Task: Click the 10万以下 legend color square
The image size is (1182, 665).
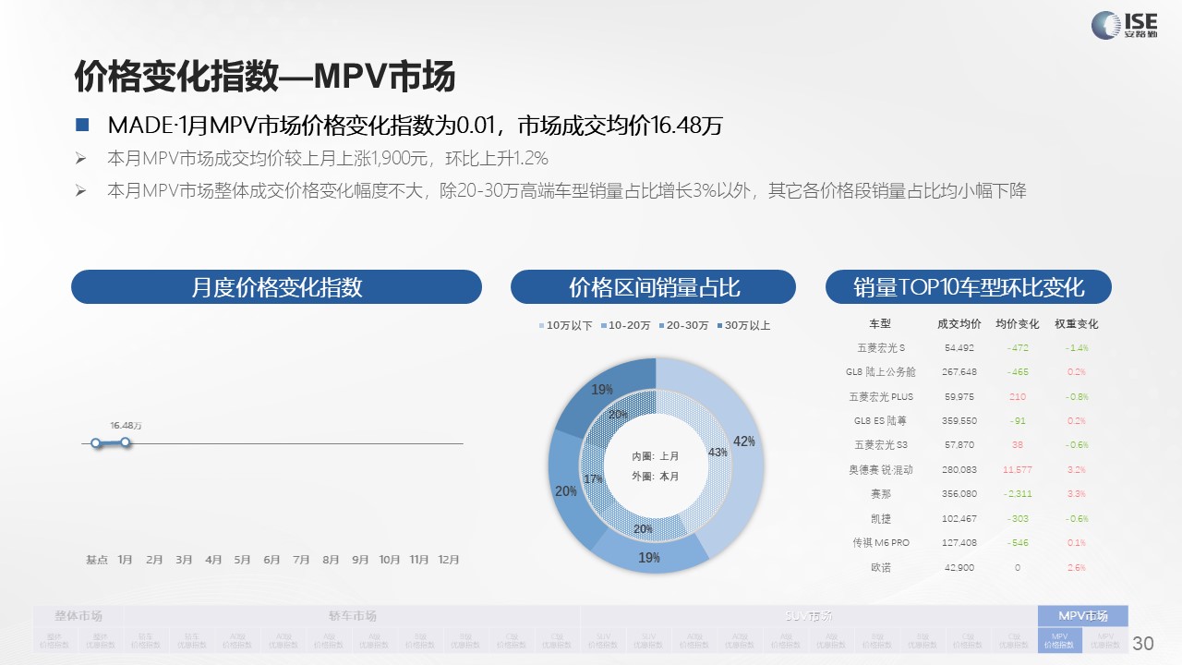Action: click(x=542, y=326)
